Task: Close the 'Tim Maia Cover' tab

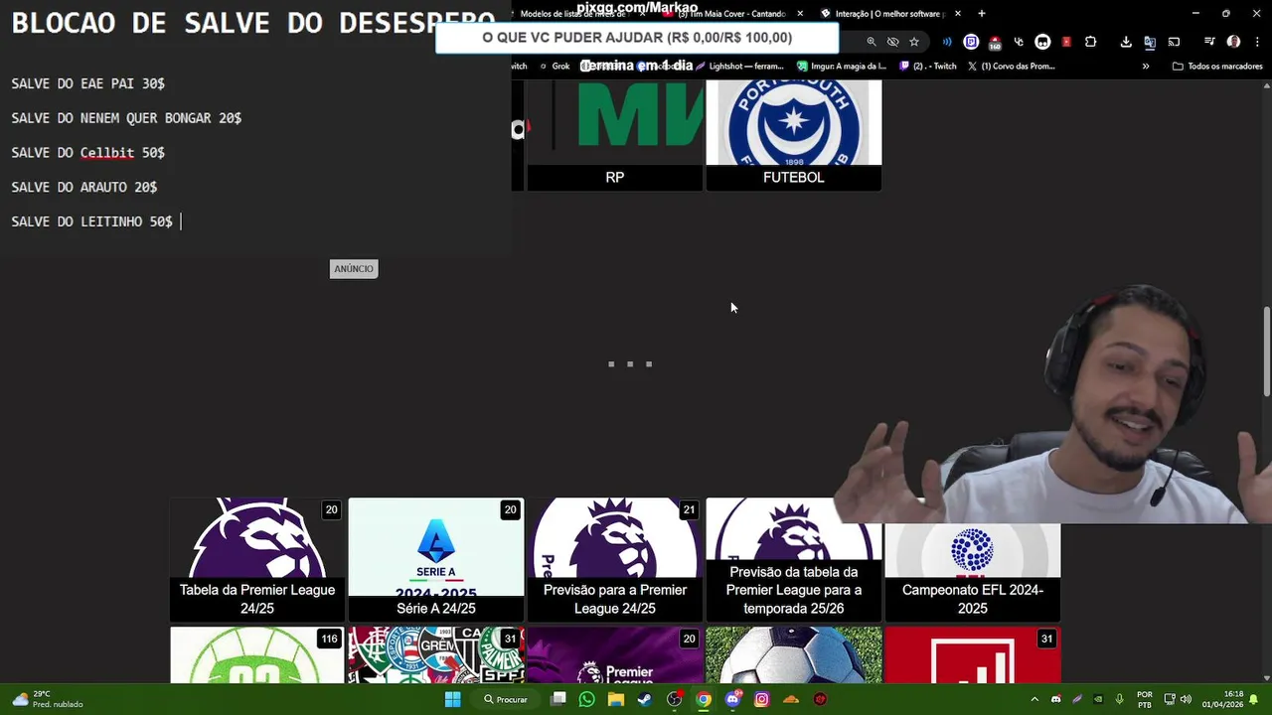Action: click(x=800, y=14)
